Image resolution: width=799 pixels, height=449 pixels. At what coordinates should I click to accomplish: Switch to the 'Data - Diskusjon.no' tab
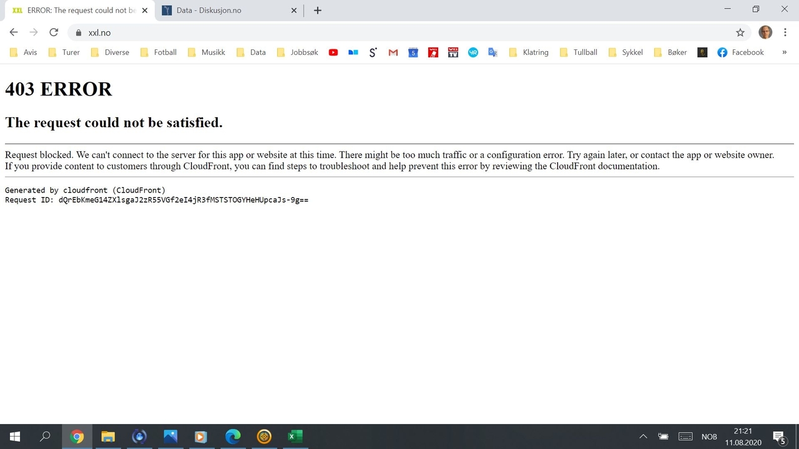(x=230, y=10)
